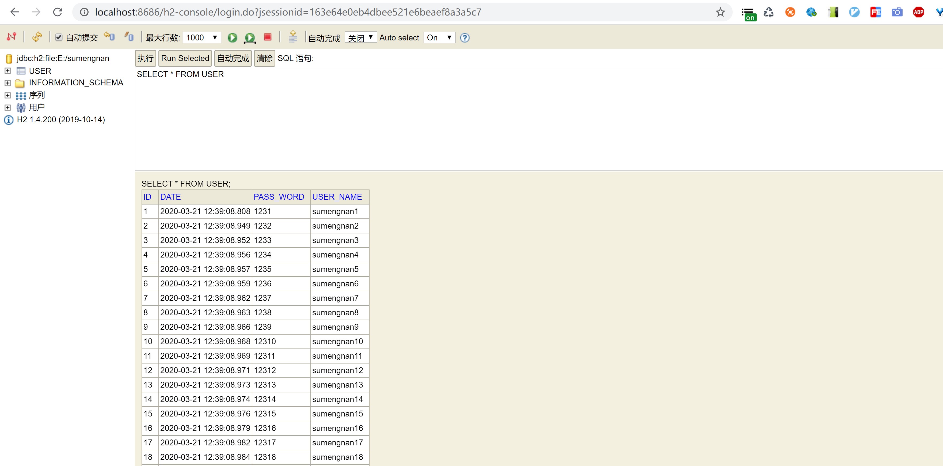Screen dimensions: 943x466
Task: Open the Auto select On dropdown
Action: click(439, 37)
